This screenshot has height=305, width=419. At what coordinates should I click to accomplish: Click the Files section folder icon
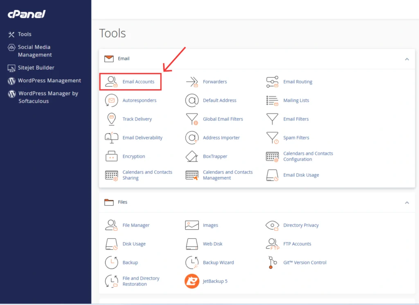(x=109, y=202)
